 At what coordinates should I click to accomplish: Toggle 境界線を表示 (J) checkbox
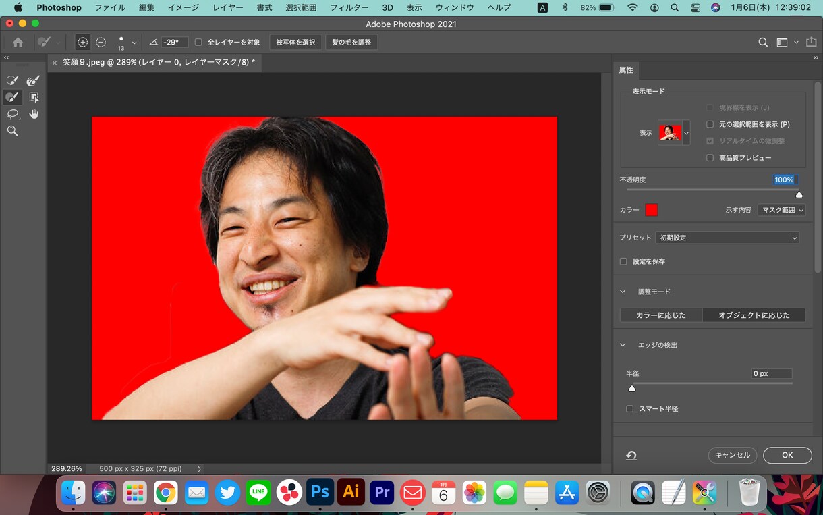point(710,107)
